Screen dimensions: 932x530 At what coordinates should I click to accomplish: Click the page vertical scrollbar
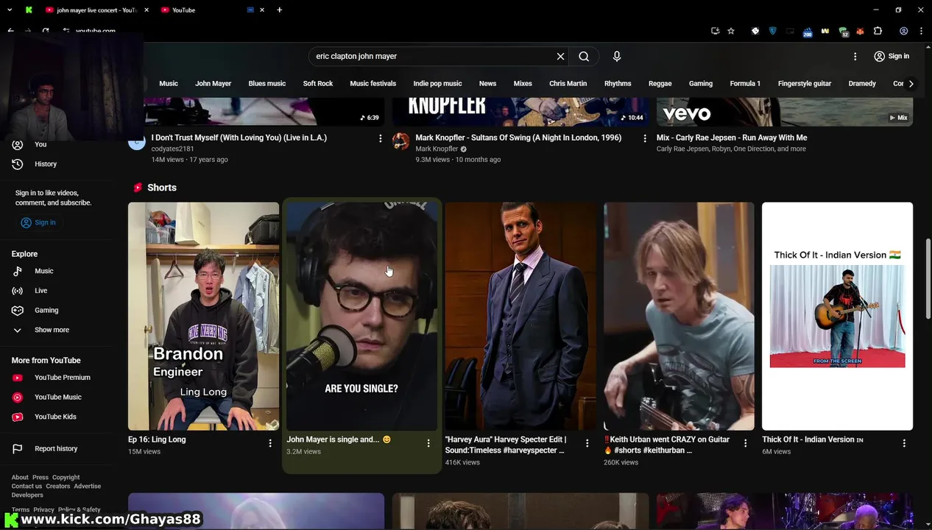coord(928,278)
